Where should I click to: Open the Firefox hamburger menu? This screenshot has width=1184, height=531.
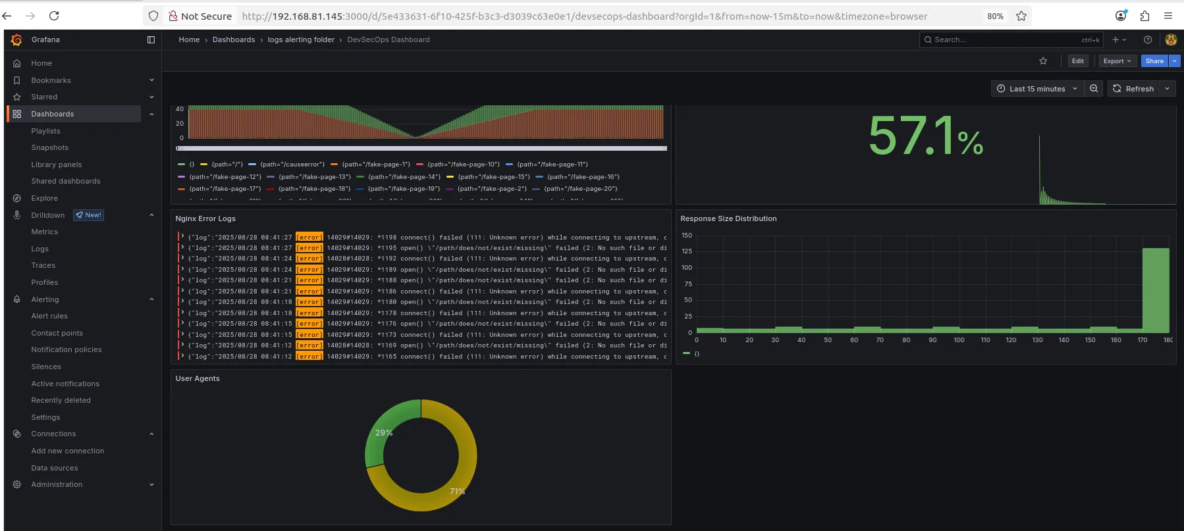coord(1168,16)
